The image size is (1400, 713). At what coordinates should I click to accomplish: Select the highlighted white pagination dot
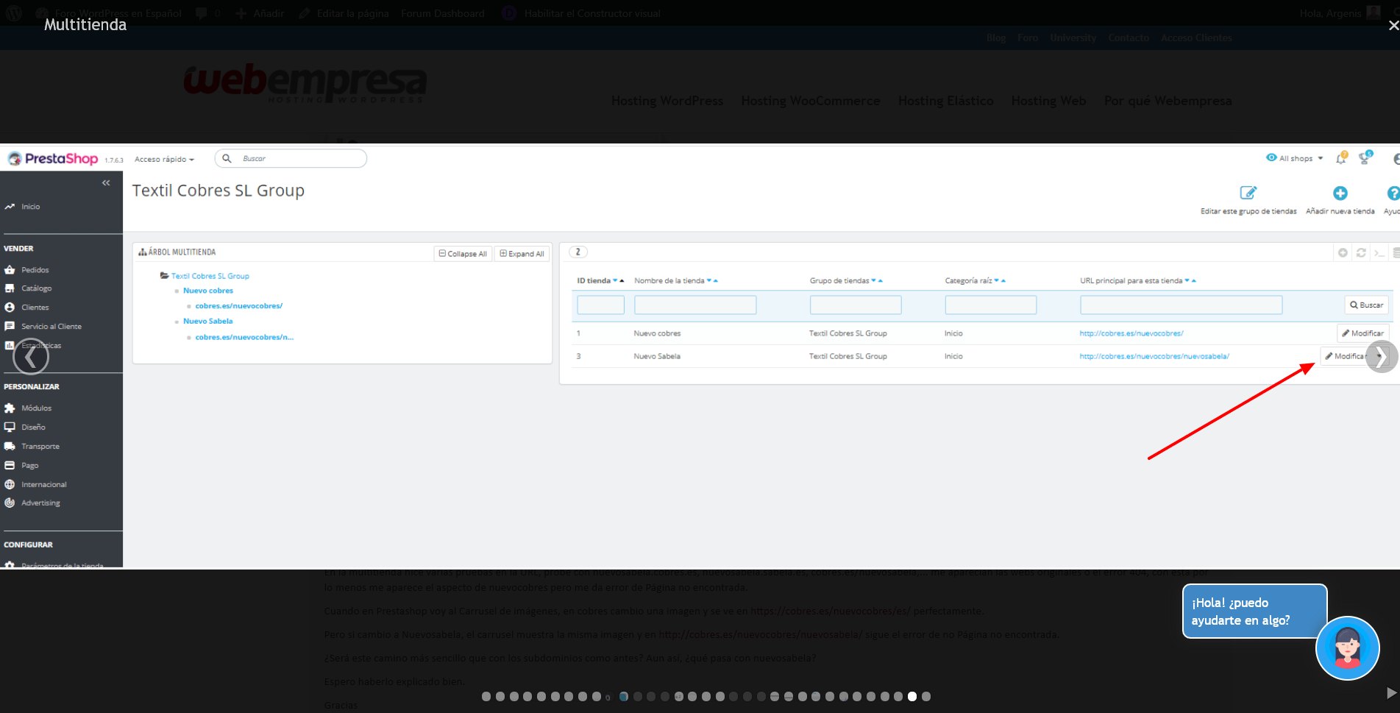(x=912, y=697)
